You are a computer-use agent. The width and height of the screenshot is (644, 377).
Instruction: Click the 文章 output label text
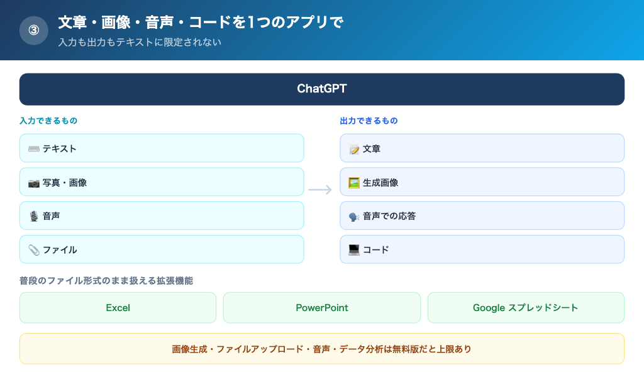pos(372,148)
